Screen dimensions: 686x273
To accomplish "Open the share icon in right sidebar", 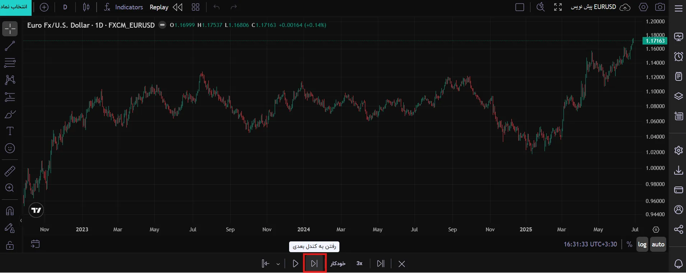I will [x=678, y=229].
